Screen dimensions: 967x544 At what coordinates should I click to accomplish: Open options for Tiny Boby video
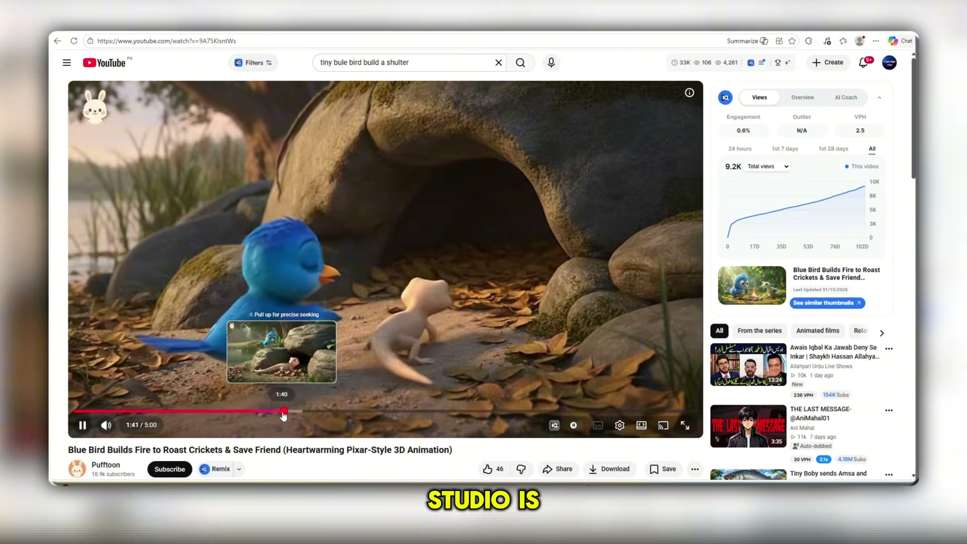pyautogui.click(x=889, y=474)
